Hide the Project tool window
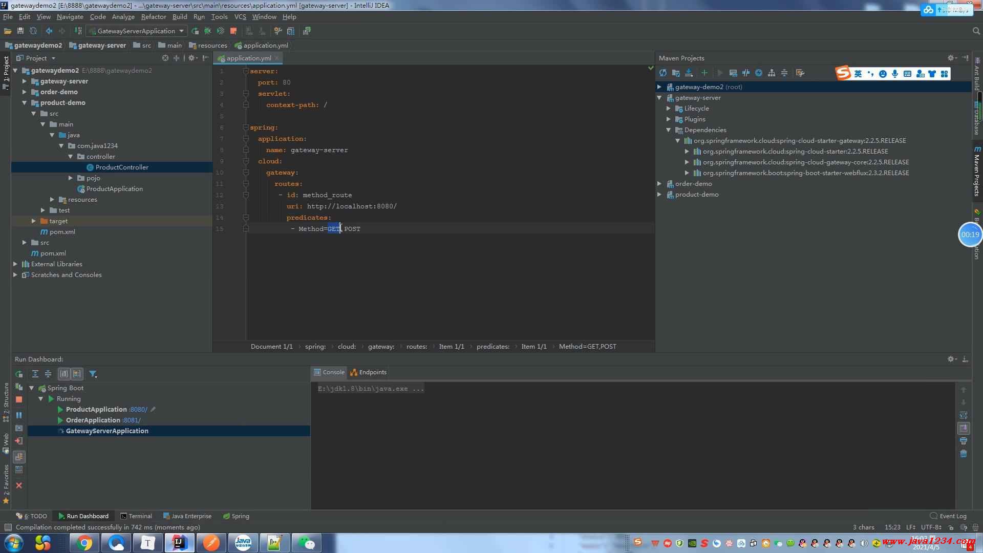The height and width of the screenshot is (553, 983). tap(205, 58)
